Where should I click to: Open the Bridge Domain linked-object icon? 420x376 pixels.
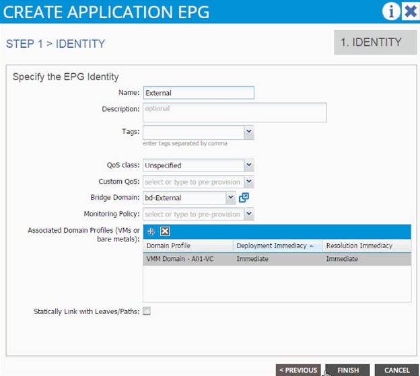tap(244, 198)
